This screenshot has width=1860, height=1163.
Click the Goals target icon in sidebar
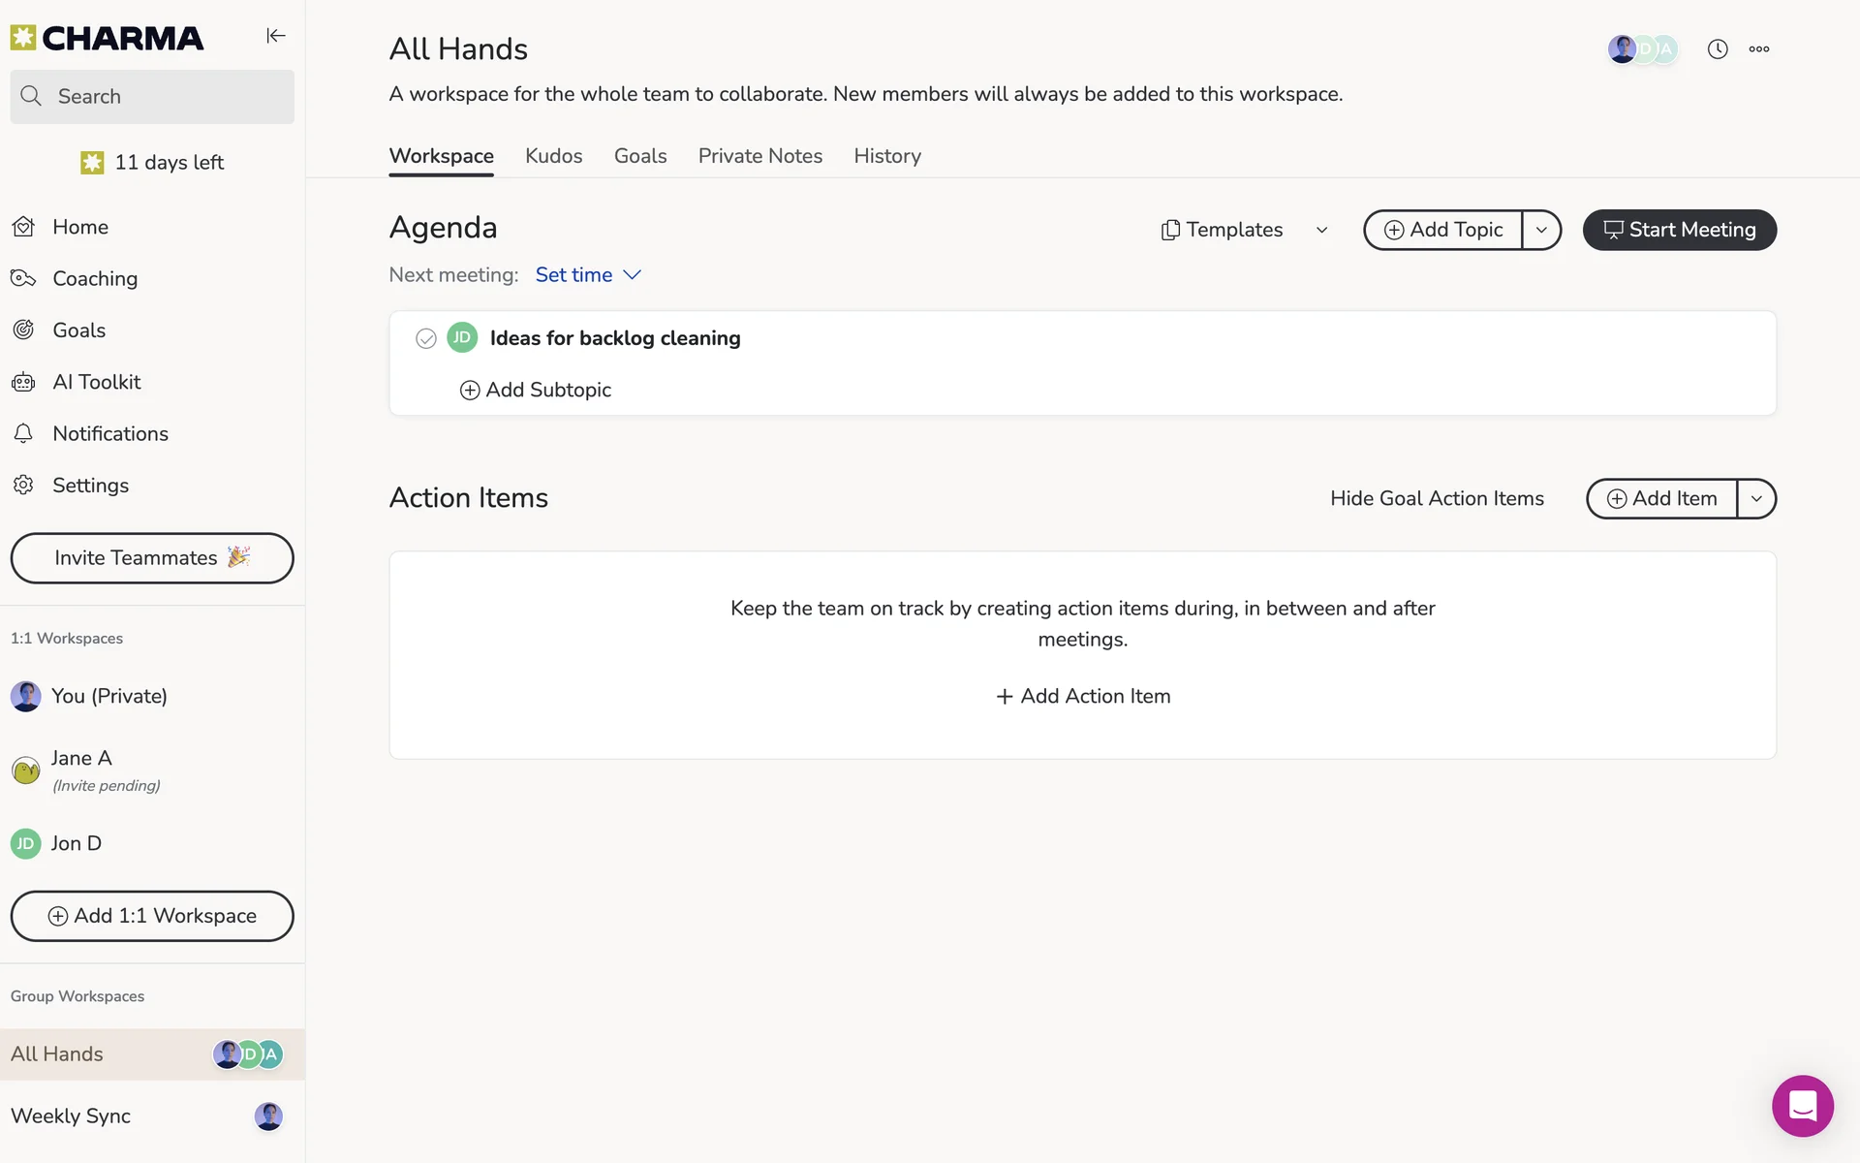coord(23,330)
